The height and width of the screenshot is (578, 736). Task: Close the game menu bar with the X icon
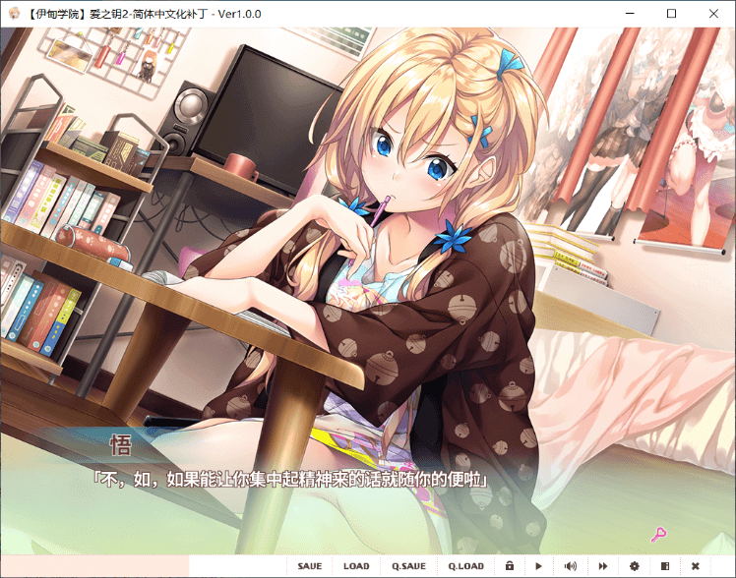(x=696, y=566)
